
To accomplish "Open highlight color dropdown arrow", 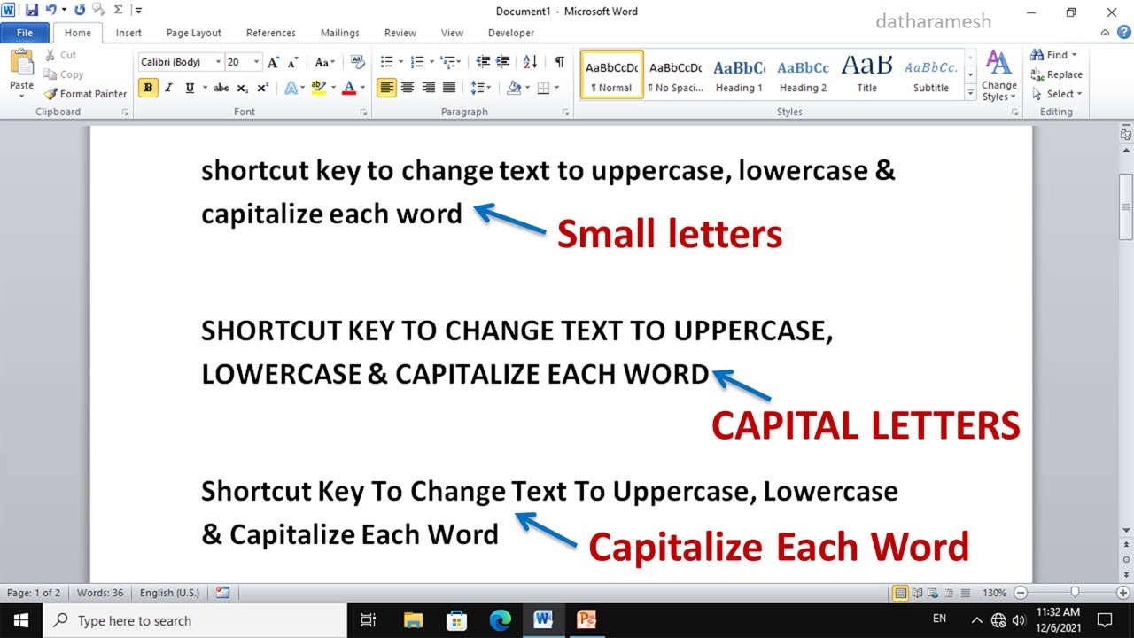I will click(x=333, y=88).
